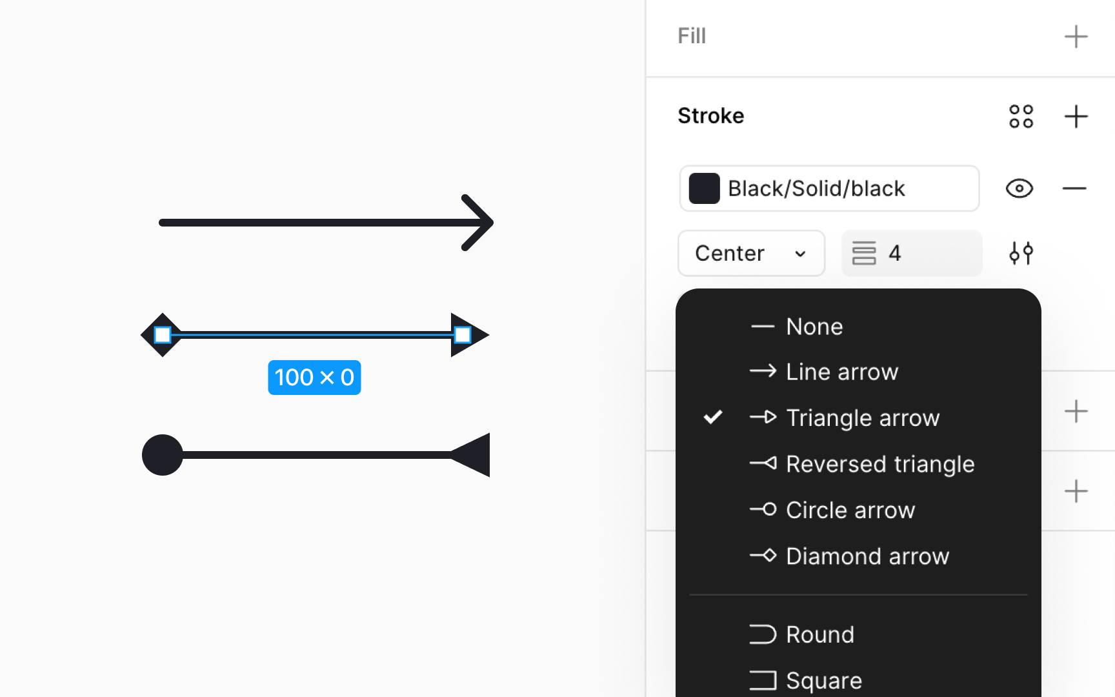Open the Center stroke alignment dropdown
The width and height of the screenshot is (1115, 697).
[x=751, y=253]
